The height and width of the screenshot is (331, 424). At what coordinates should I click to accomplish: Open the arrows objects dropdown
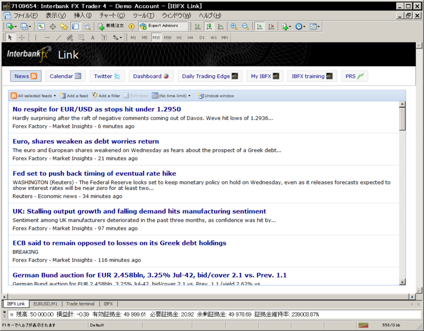[117, 38]
